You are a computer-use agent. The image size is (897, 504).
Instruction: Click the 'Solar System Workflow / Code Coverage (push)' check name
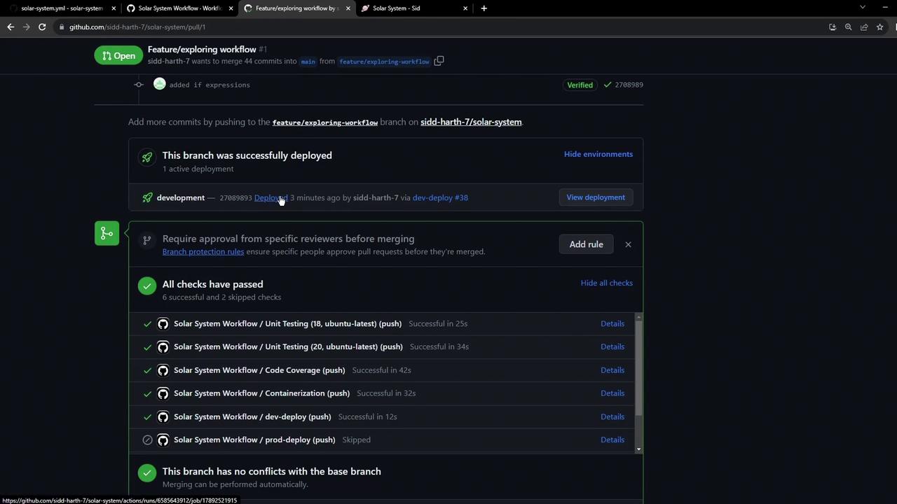tap(259, 370)
